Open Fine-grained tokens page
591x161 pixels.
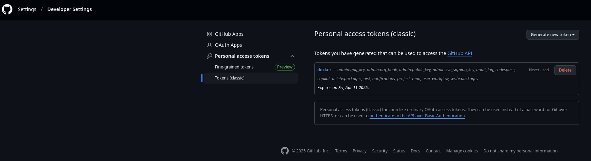(234, 67)
